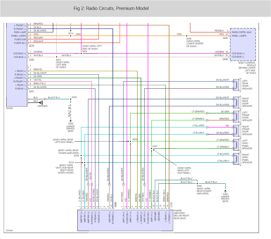Click the C241 connector label
The height and width of the screenshot is (239, 271).
click(225, 38)
